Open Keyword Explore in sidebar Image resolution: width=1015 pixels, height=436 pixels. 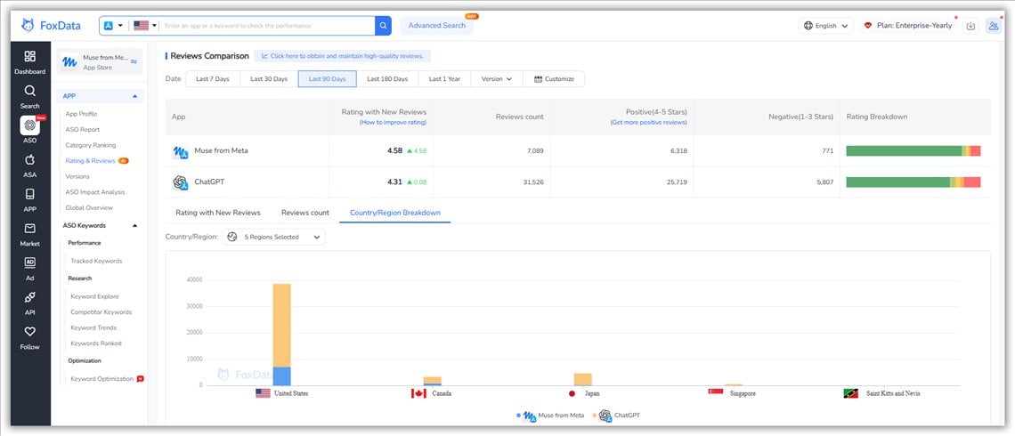point(95,296)
